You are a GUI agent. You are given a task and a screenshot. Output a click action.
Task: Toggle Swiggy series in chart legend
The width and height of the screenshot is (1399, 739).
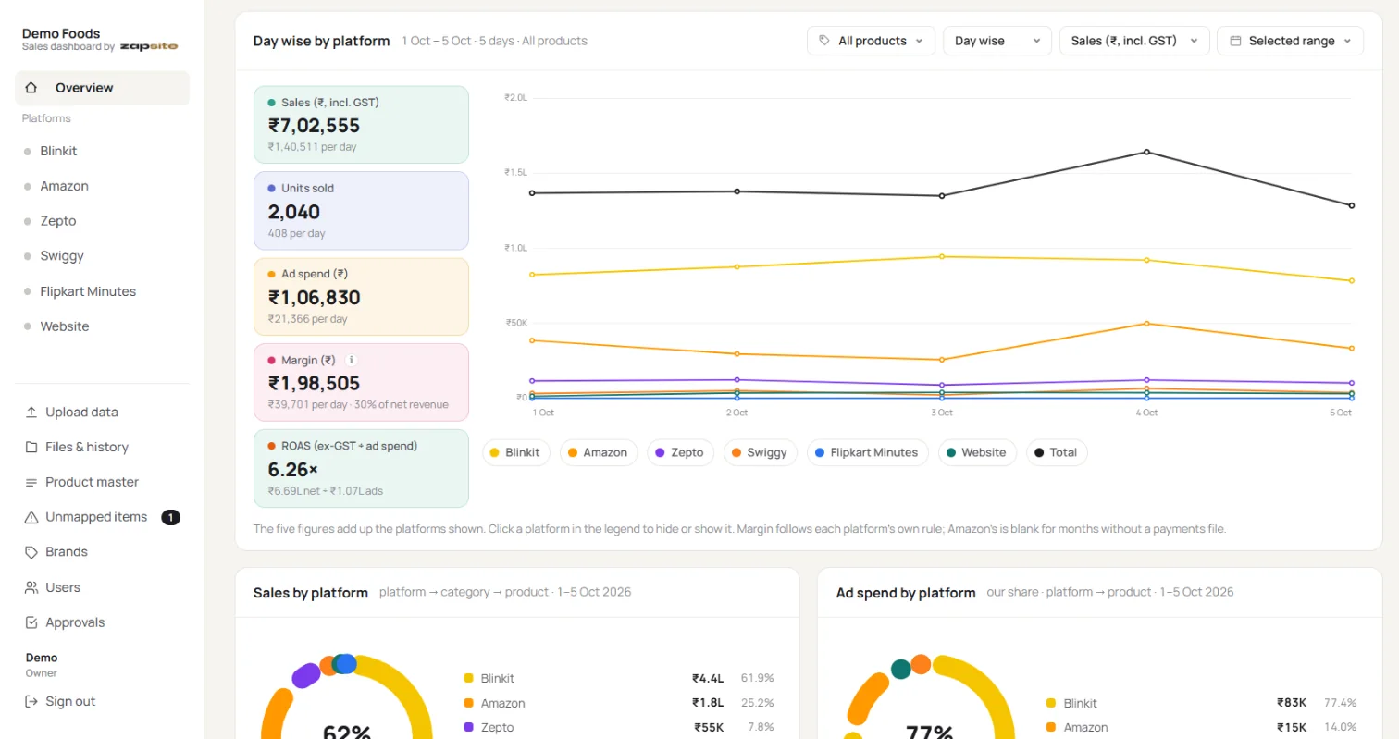[x=760, y=452]
